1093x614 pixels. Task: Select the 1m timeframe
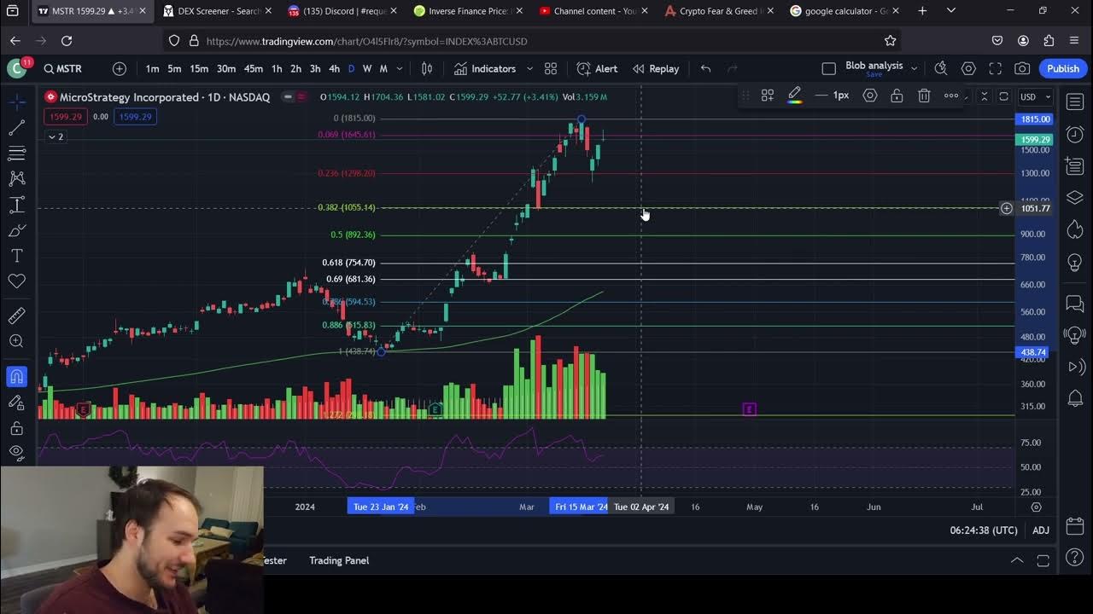tap(152, 69)
